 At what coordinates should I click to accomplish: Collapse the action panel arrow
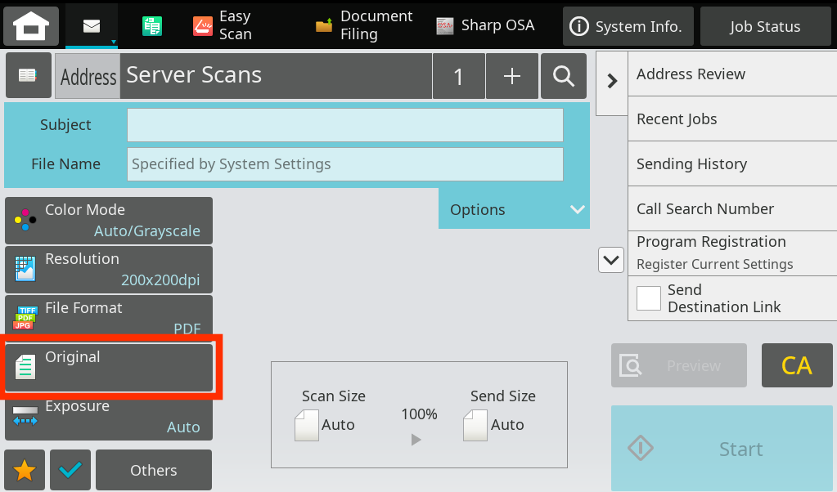[611, 80]
